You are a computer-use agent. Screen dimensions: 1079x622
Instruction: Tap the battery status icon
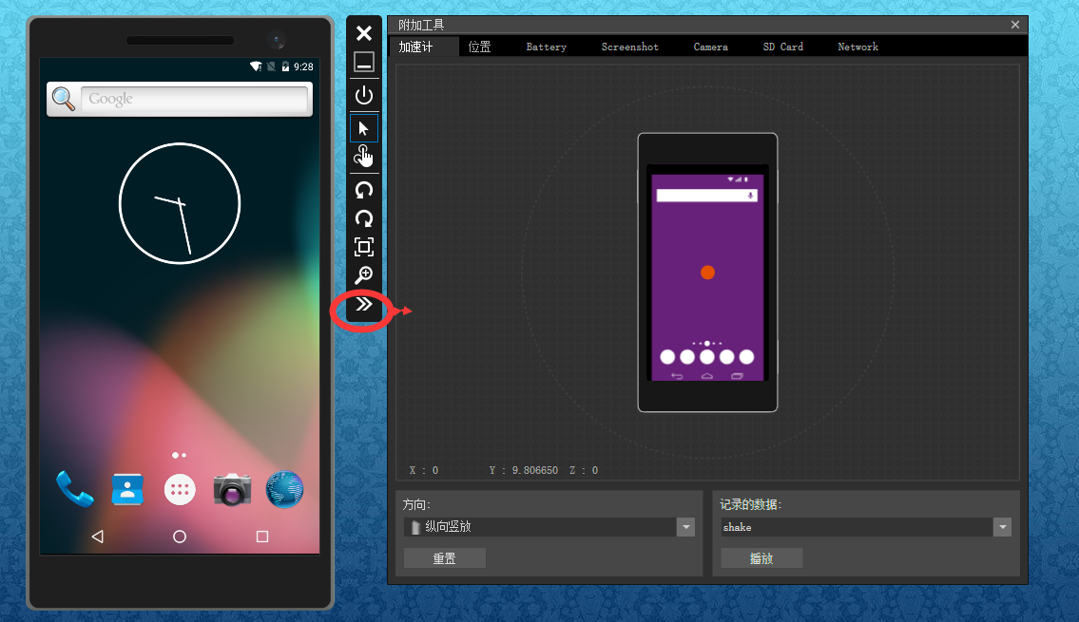[x=285, y=66]
